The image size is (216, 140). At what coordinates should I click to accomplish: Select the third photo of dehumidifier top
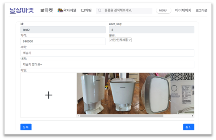pyautogui.click(x=155, y=93)
